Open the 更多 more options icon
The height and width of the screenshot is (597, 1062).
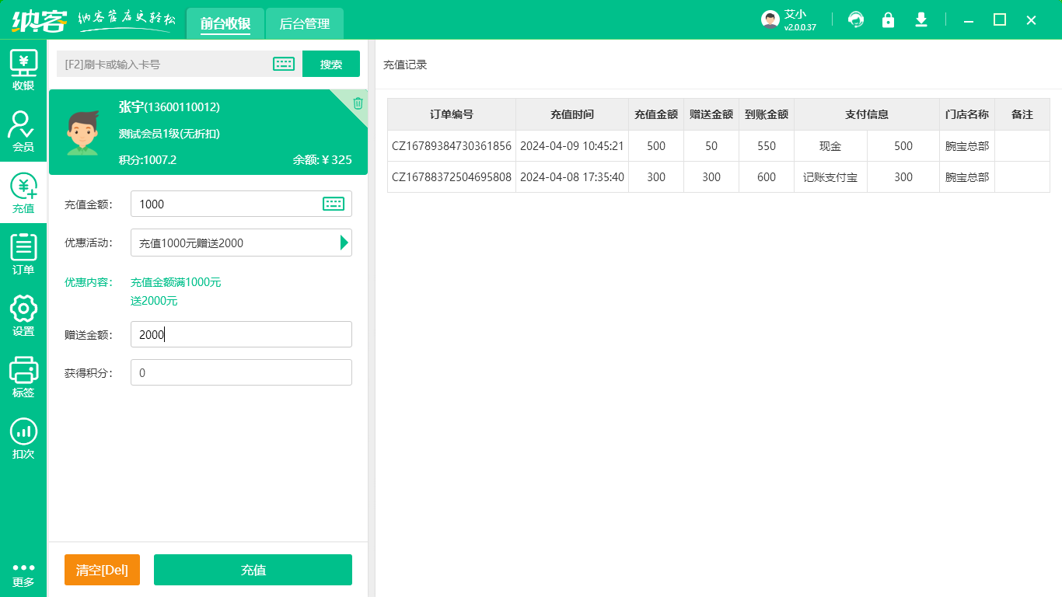[x=23, y=574]
